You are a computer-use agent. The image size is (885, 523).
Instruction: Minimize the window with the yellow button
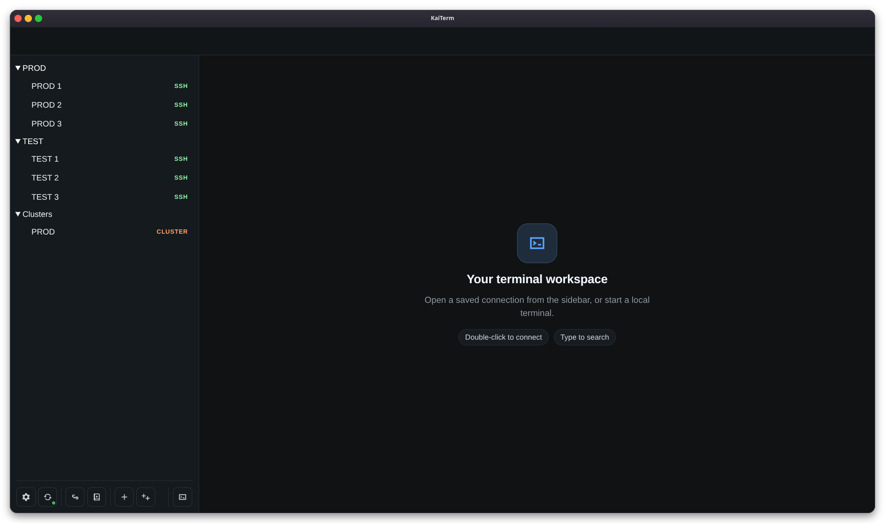[x=28, y=18]
